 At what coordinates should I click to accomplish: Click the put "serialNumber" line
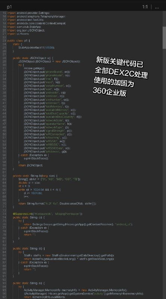[48, 86]
